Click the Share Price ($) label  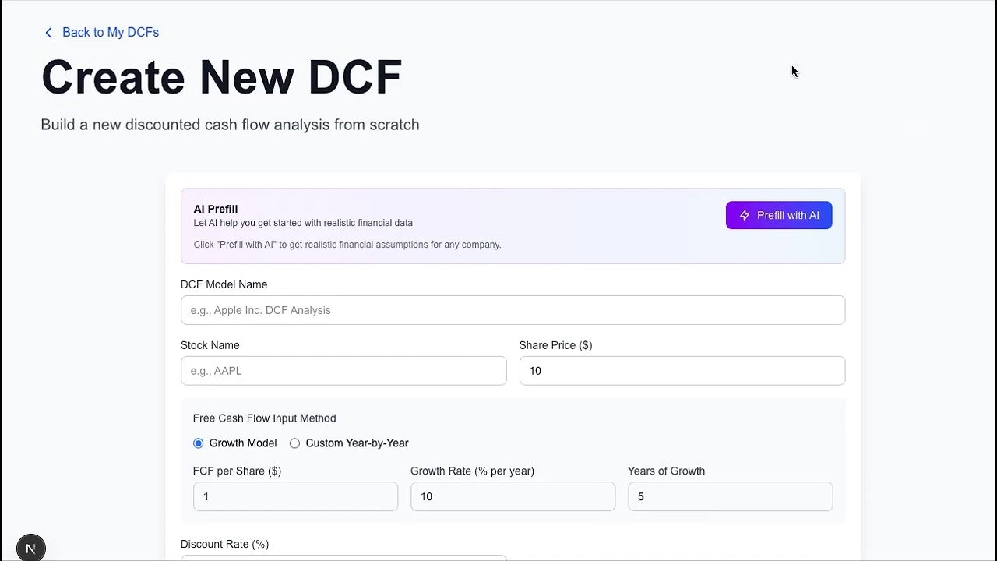click(555, 345)
